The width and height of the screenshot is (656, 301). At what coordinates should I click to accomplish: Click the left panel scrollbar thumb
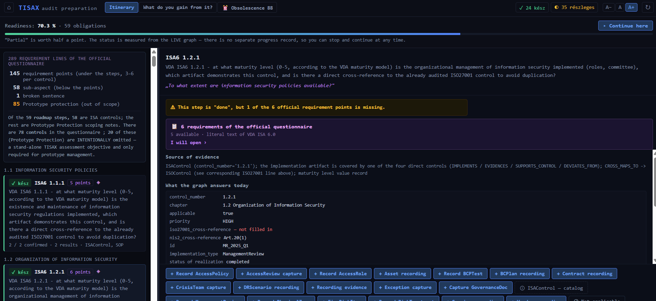154,61
